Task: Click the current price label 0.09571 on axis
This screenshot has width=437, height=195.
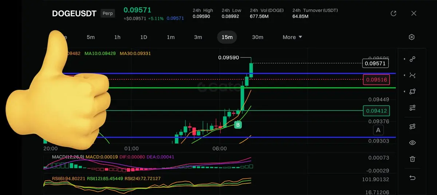Action: pos(375,63)
